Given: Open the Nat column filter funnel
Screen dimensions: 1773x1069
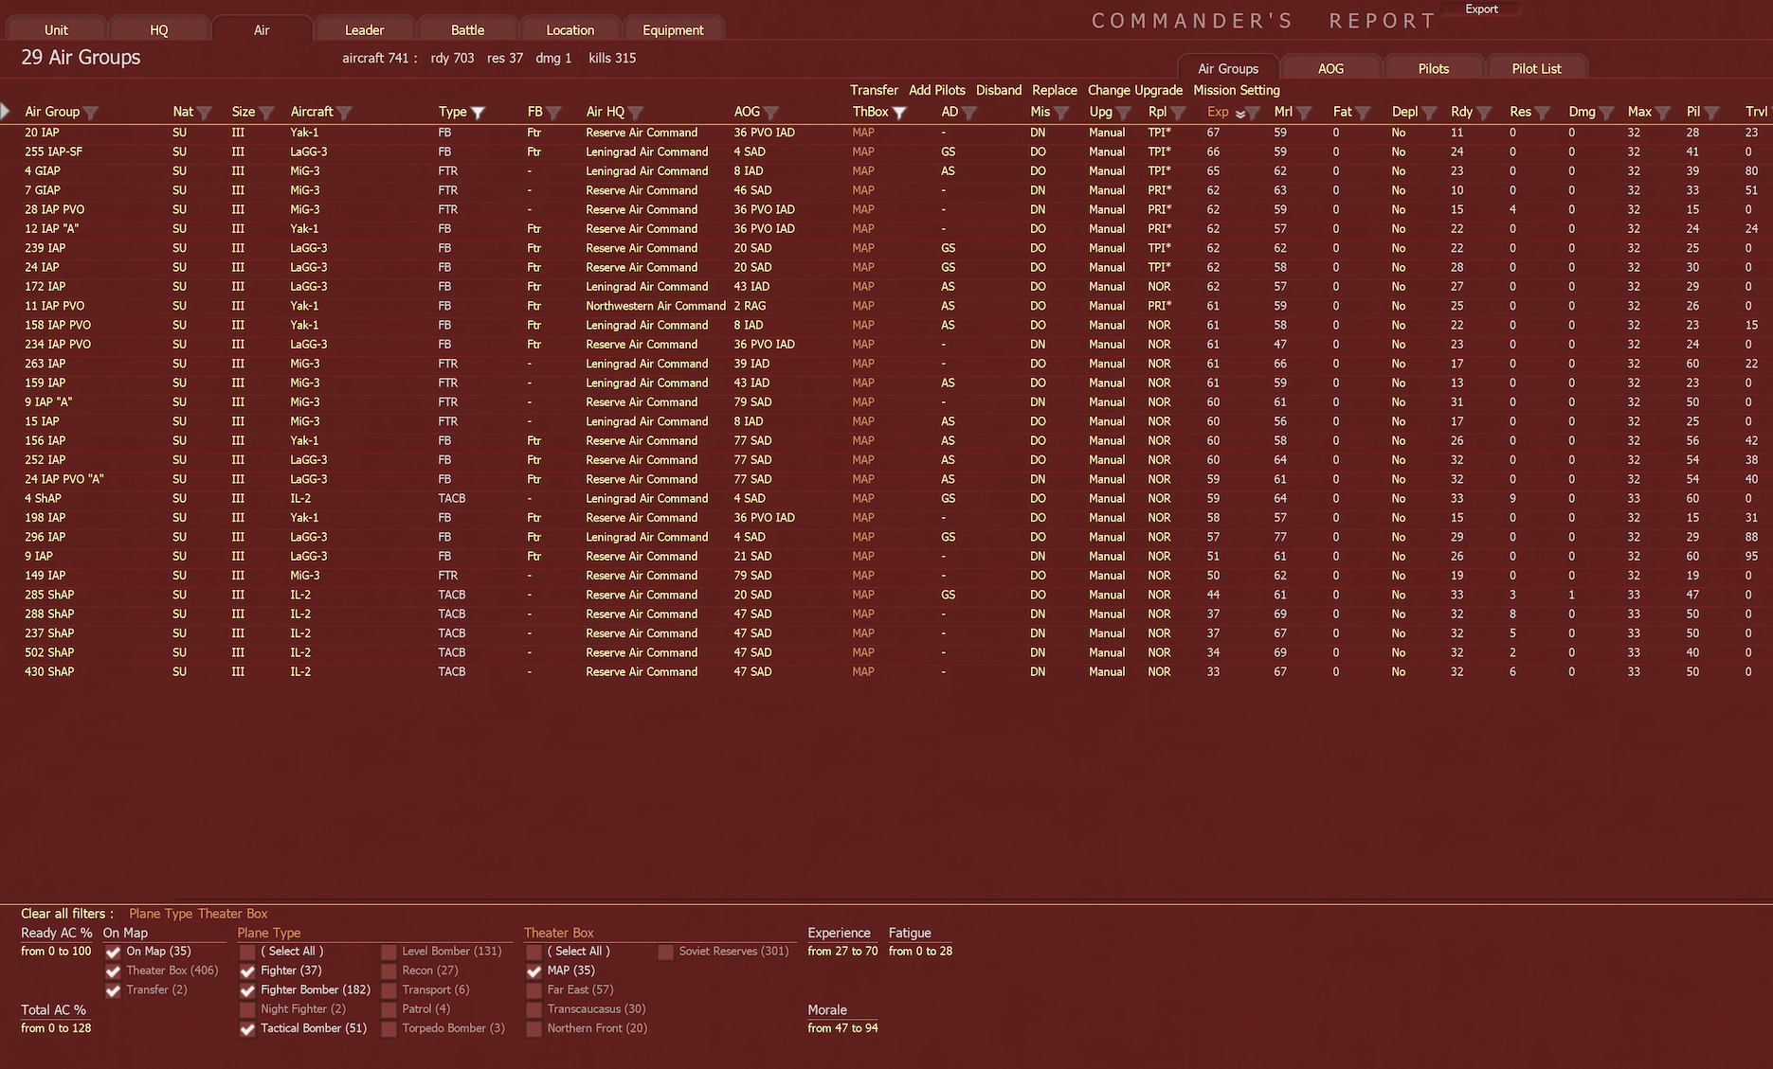Looking at the screenshot, I should click(205, 113).
